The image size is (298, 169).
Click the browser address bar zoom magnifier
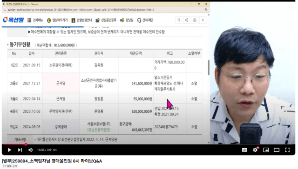[x=206, y=10]
